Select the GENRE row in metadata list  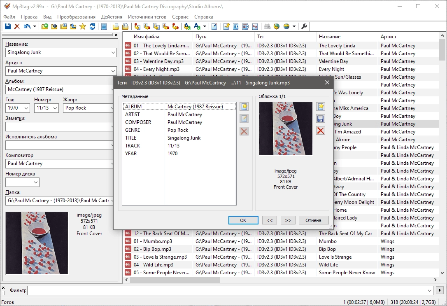tap(179, 130)
